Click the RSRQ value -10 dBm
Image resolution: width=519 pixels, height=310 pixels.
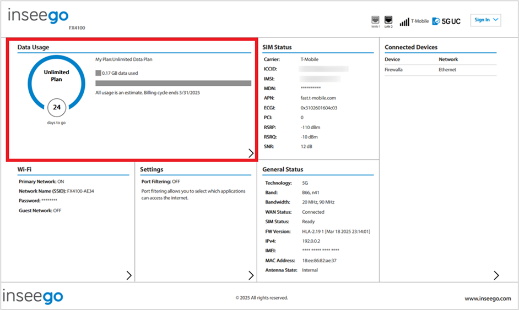click(x=309, y=137)
